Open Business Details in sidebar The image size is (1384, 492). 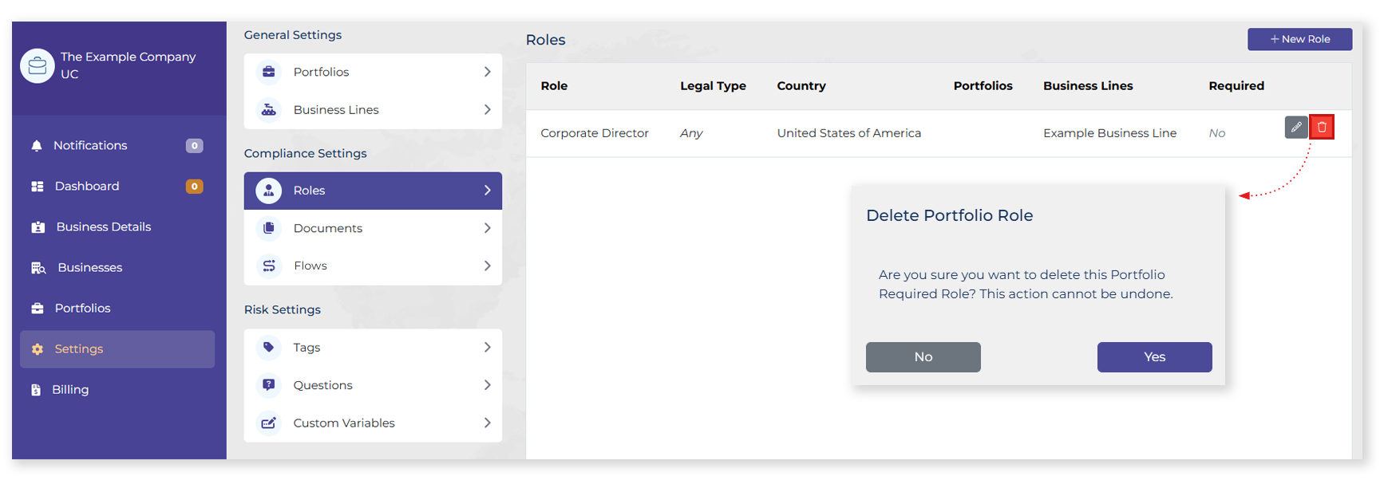(x=103, y=227)
